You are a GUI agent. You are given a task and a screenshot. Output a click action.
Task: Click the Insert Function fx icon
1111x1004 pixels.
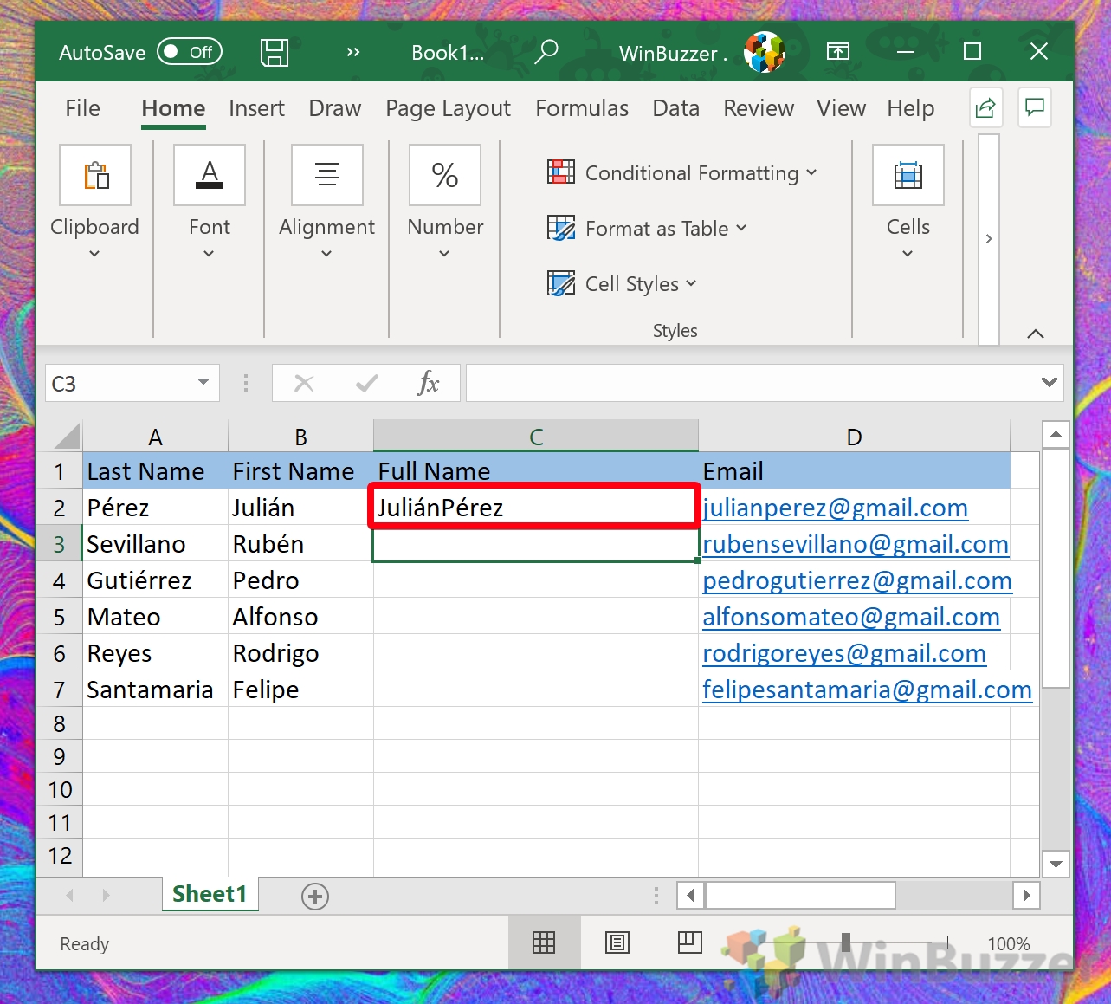[x=428, y=383]
